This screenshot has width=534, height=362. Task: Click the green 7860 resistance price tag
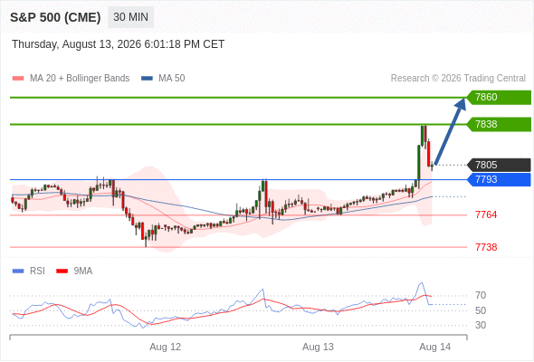point(499,98)
